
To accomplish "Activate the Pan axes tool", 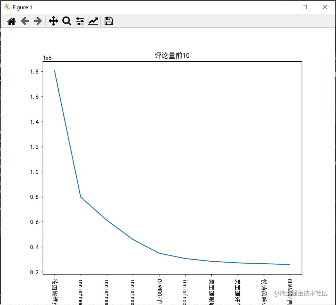I will (x=53, y=21).
